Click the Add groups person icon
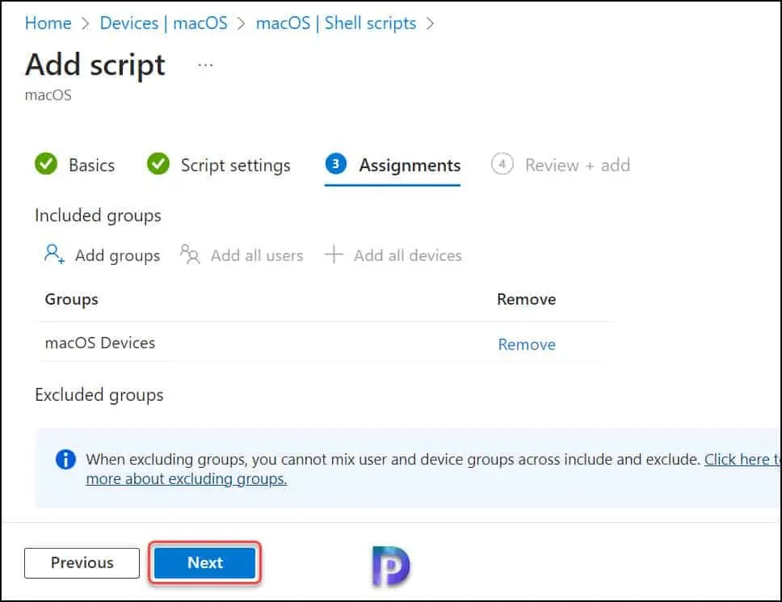 click(51, 255)
